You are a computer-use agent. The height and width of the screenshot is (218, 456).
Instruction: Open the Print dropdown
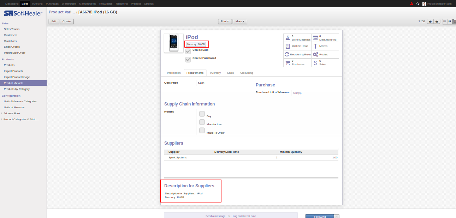click(225, 22)
